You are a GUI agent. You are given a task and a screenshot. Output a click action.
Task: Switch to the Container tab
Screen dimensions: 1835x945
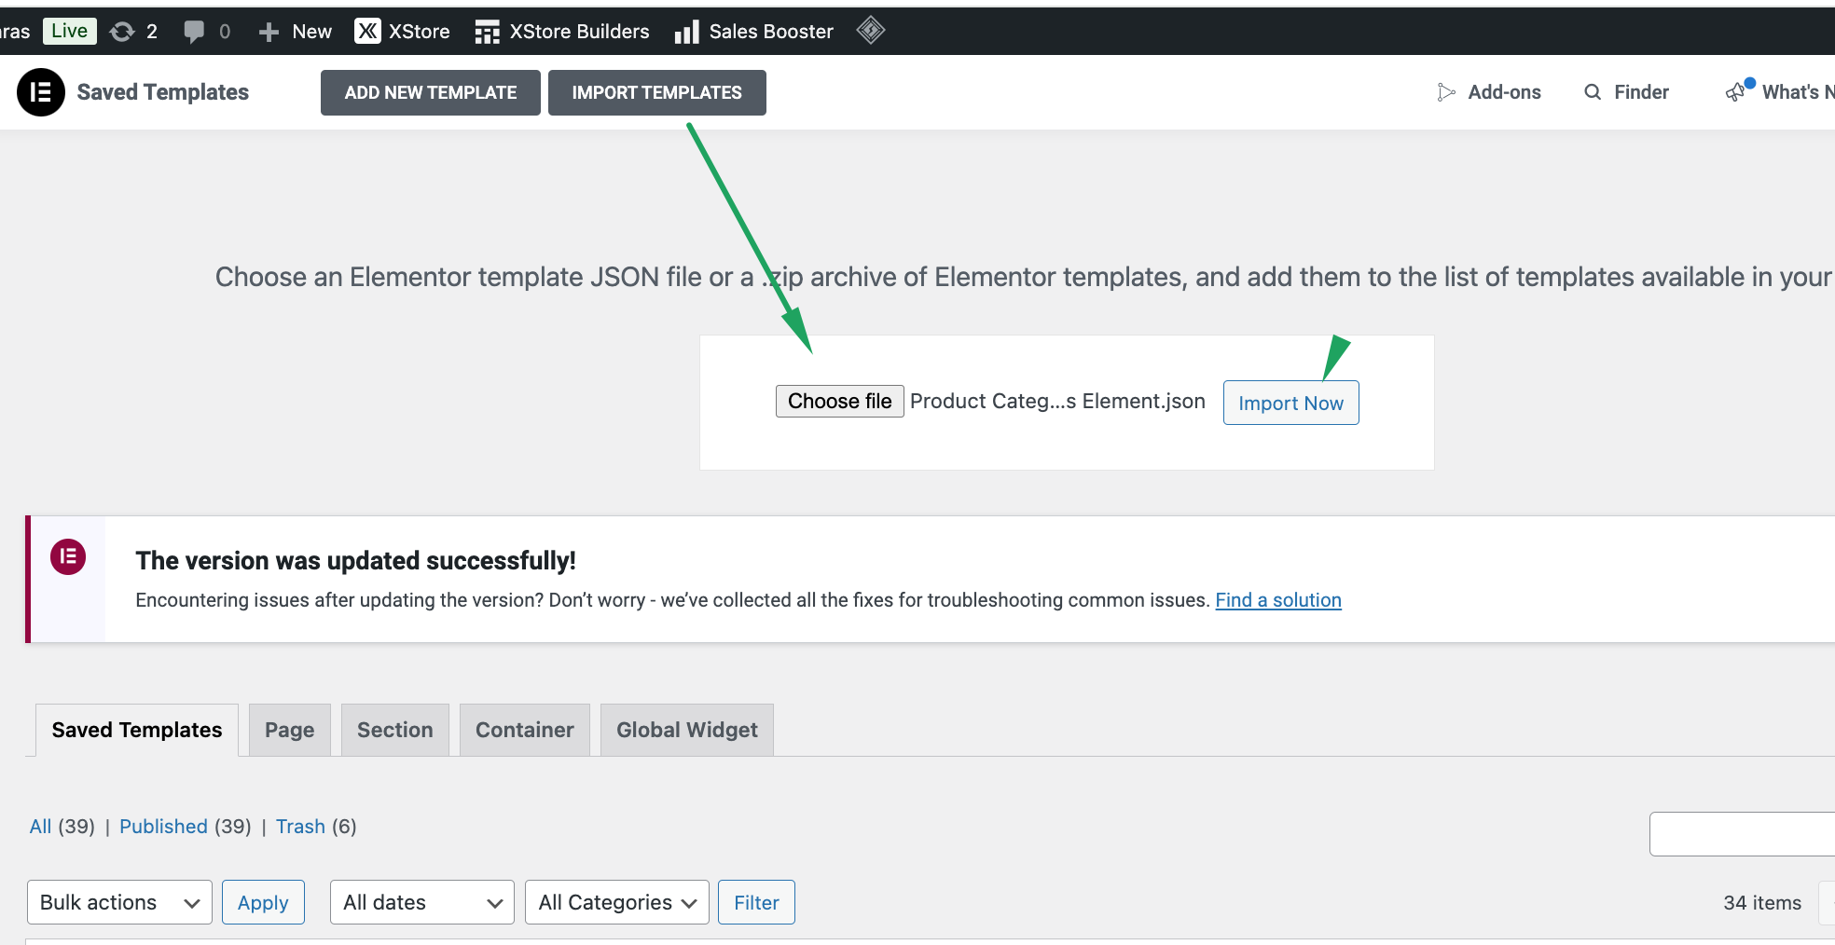tap(525, 730)
